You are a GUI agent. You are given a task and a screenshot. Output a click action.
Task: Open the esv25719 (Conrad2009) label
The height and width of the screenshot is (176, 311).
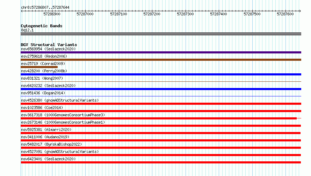click(43, 64)
